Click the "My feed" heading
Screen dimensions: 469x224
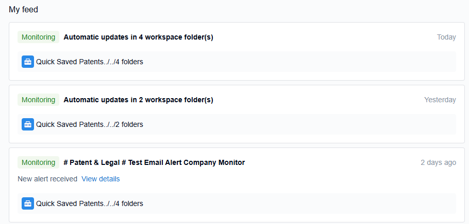tap(24, 10)
